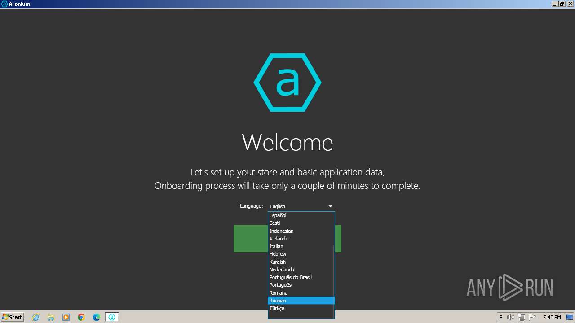This screenshot has height=323, width=575.
Task: Choose the highlighted Russian option
Action: click(x=301, y=301)
